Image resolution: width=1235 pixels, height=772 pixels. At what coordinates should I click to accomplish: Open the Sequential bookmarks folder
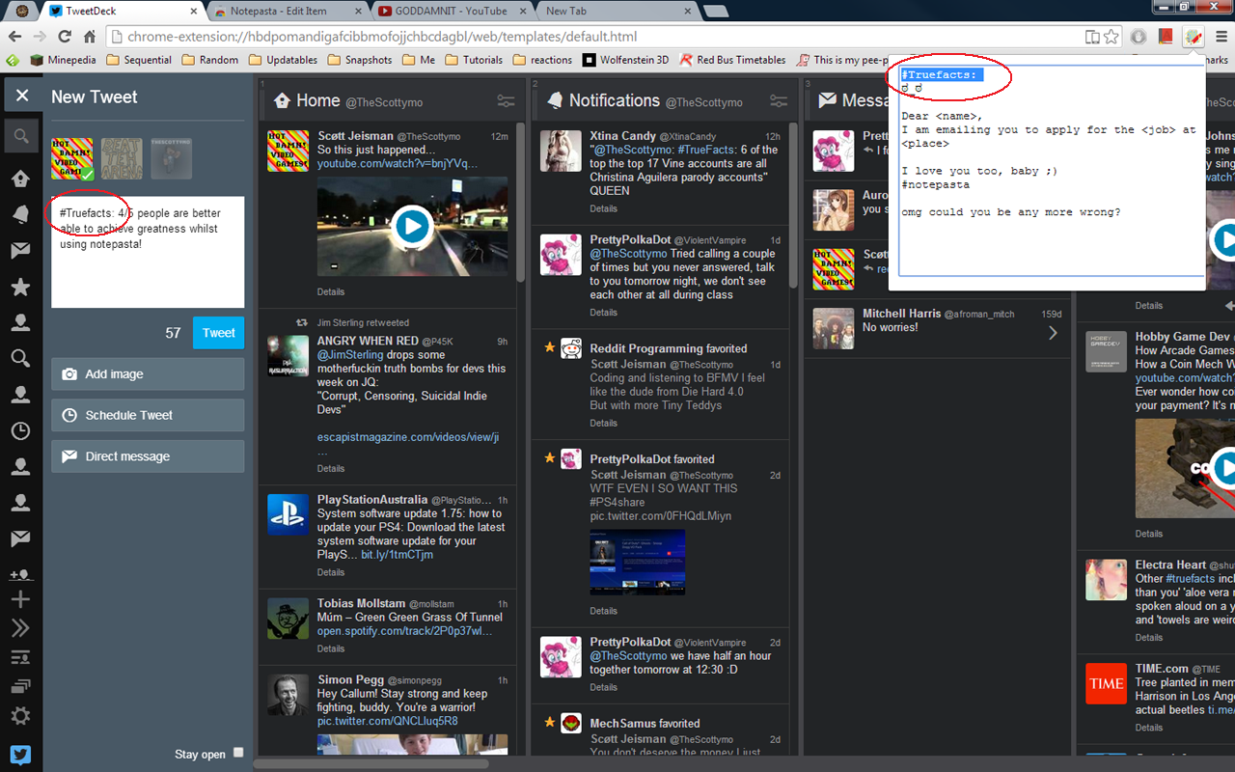click(x=139, y=60)
